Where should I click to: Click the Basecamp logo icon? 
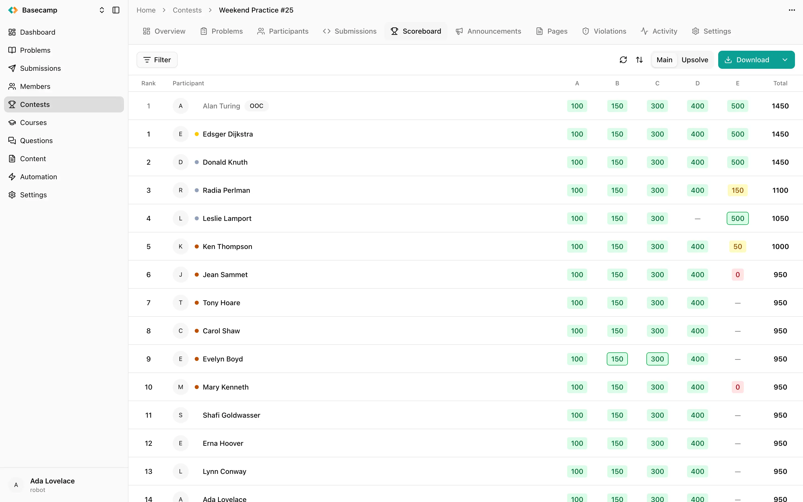coord(13,10)
